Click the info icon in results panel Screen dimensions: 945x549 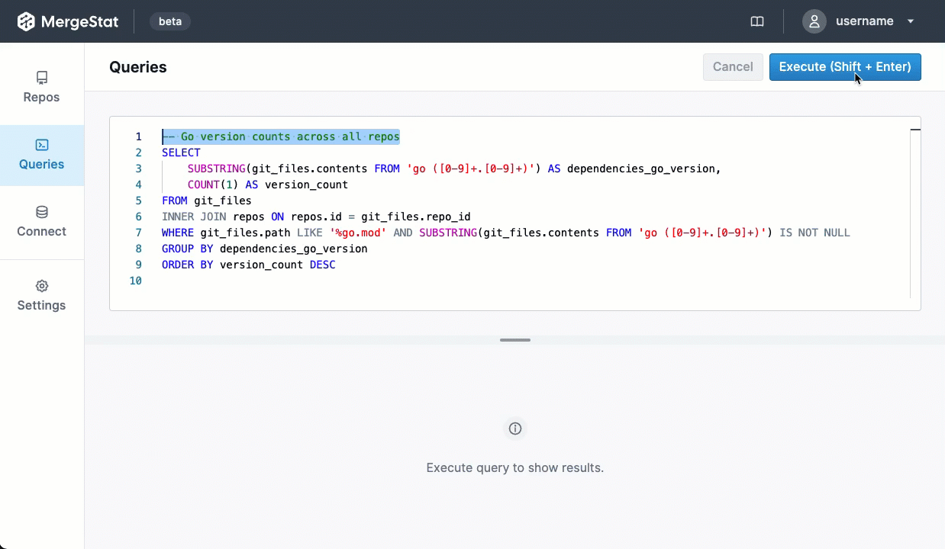pyautogui.click(x=515, y=429)
